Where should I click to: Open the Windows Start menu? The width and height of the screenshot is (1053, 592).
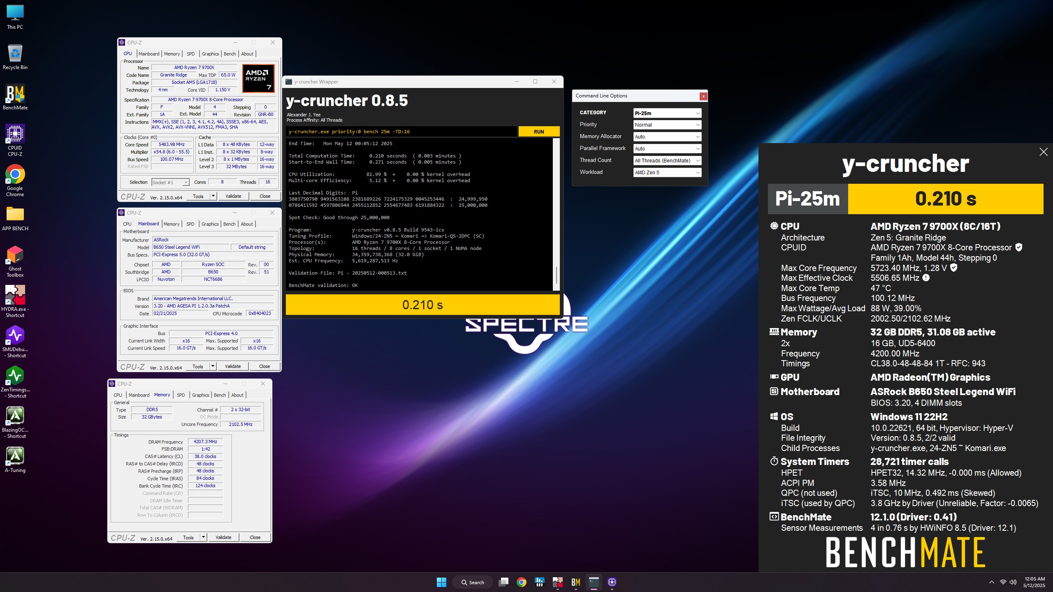pos(441,582)
